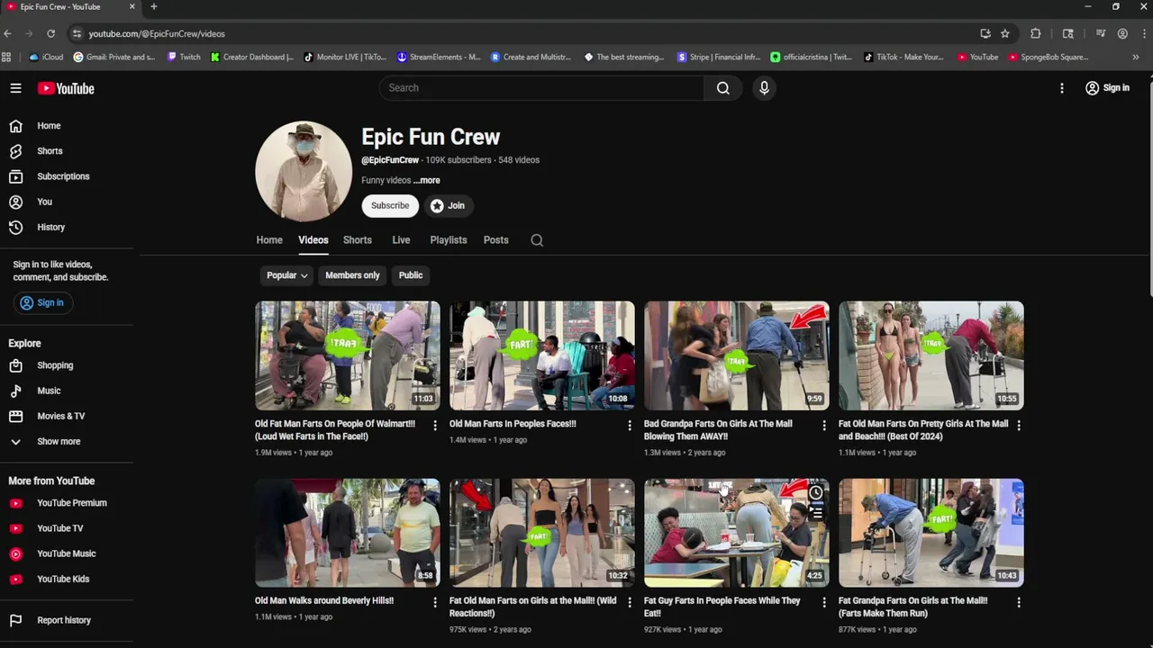Subscribe to Epic Fun Crew

click(390, 206)
